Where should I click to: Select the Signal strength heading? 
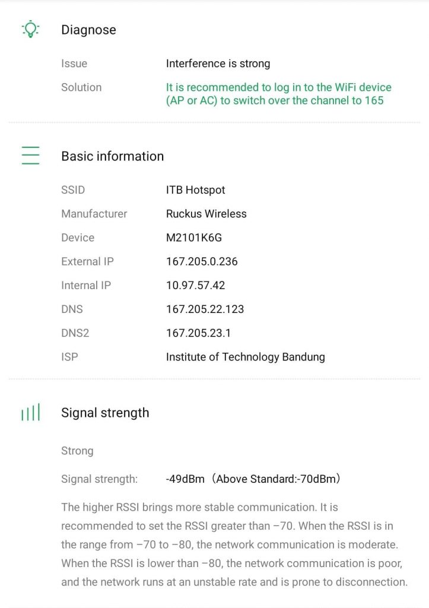coord(105,413)
